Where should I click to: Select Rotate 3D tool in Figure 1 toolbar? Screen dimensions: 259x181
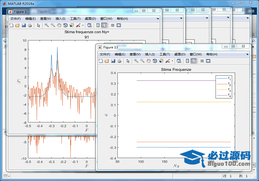[x=66, y=25]
